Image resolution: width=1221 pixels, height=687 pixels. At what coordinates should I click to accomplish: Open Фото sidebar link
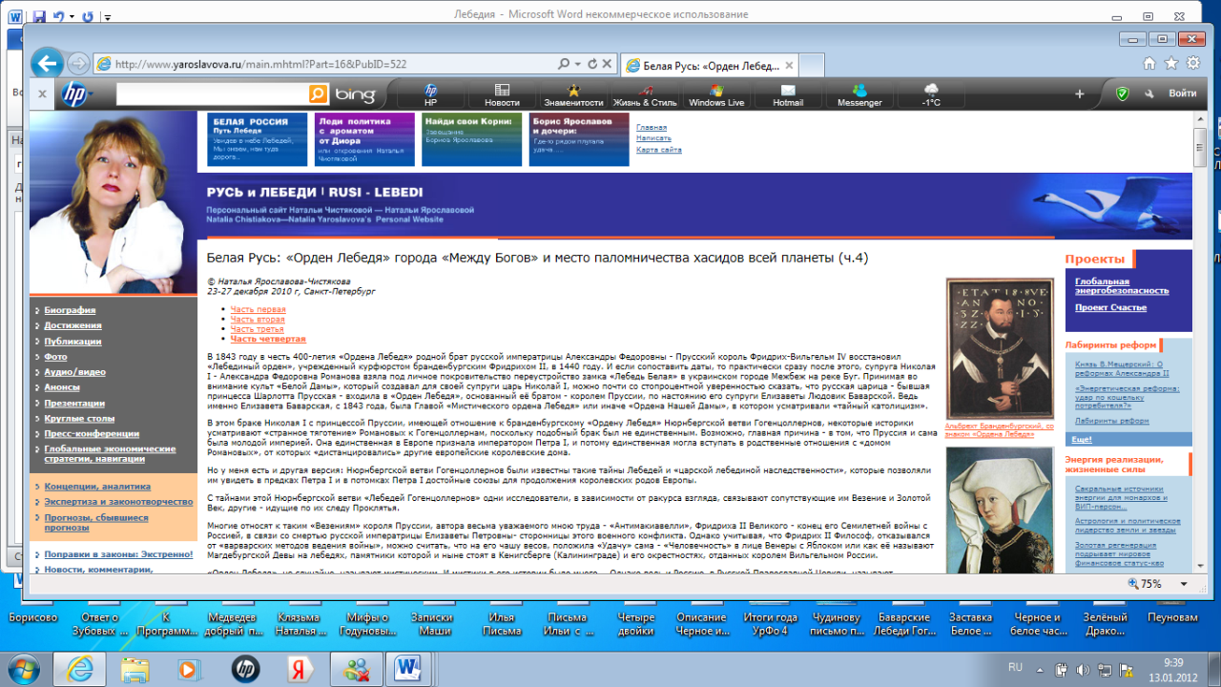(55, 357)
